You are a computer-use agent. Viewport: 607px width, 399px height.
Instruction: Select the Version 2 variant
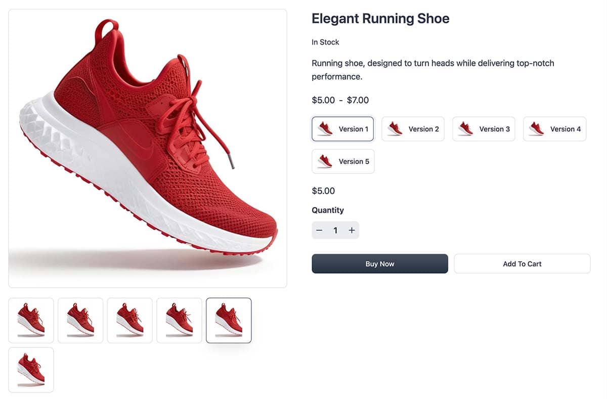pyautogui.click(x=413, y=128)
